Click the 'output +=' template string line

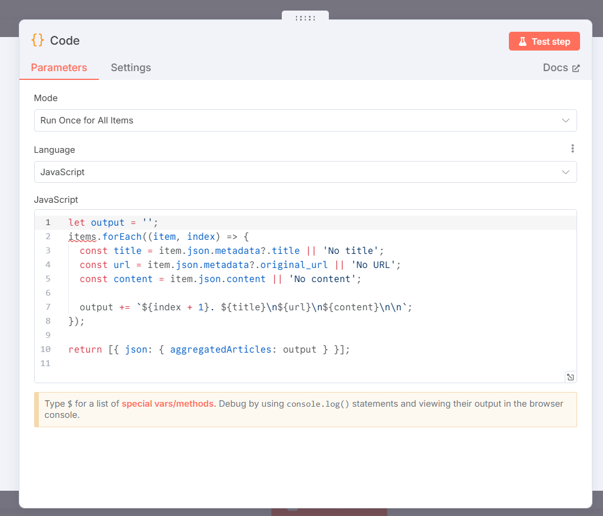(x=246, y=307)
